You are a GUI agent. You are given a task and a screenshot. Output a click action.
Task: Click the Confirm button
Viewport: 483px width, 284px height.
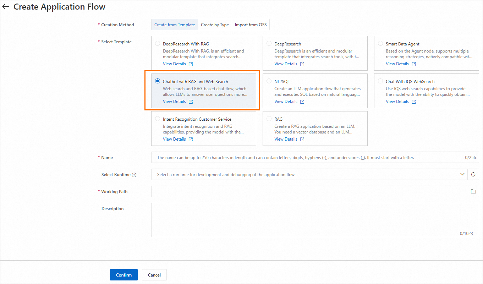pyautogui.click(x=124, y=274)
